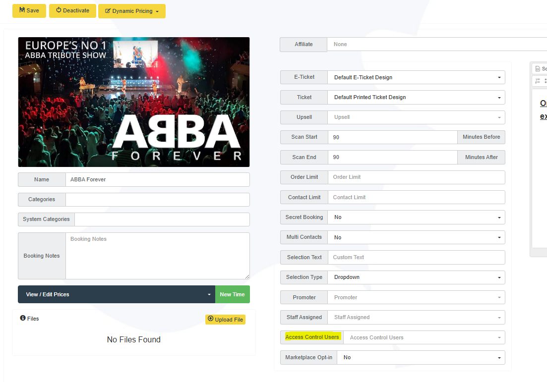
Task: Change the Marketplace Opt-in selector
Action: tap(421, 357)
